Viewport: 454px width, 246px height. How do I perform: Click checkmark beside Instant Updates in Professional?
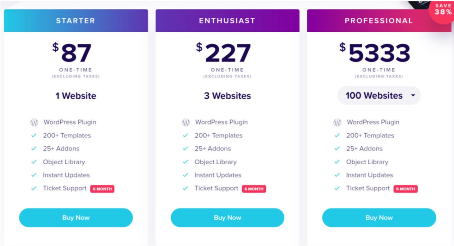pos(337,175)
